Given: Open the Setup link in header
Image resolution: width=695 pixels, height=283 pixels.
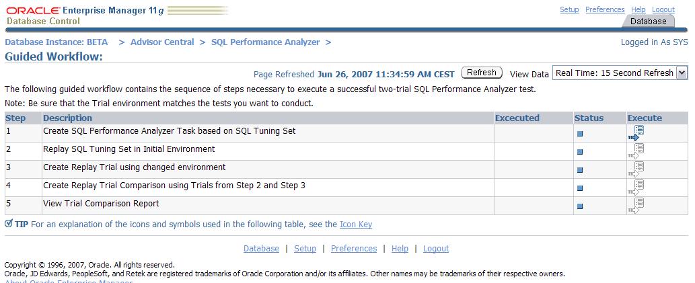Looking at the screenshot, I should click(569, 9).
